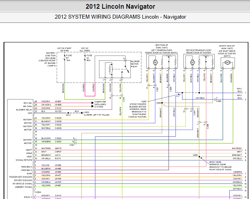250x199 pixels.
Task: Click the S205 splice dot
Action: (199, 157)
